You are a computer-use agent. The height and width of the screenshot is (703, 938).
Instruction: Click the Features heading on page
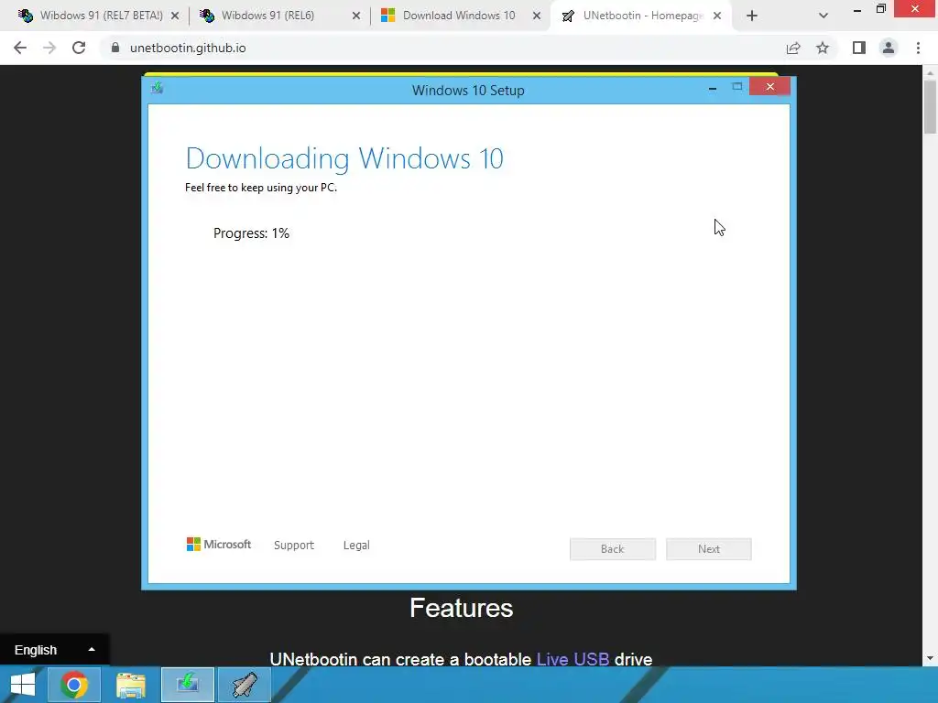pyautogui.click(x=462, y=608)
